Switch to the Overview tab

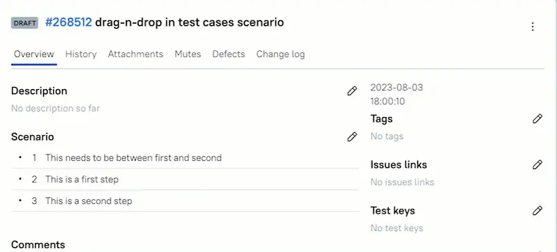click(34, 54)
